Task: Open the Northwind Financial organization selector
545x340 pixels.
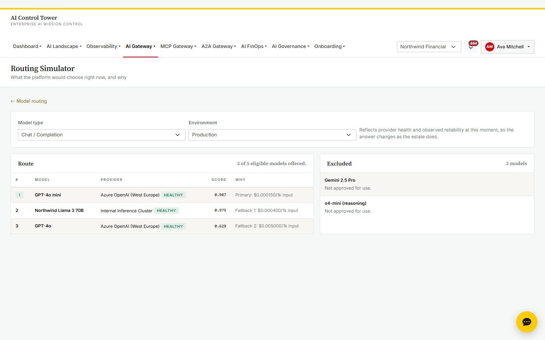Action: 429,47
